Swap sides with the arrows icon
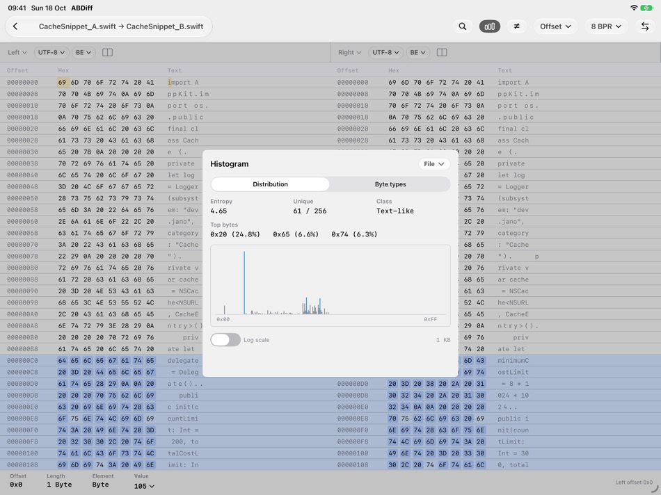The width and height of the screenshot is (661, 495). tap(645, 26)
